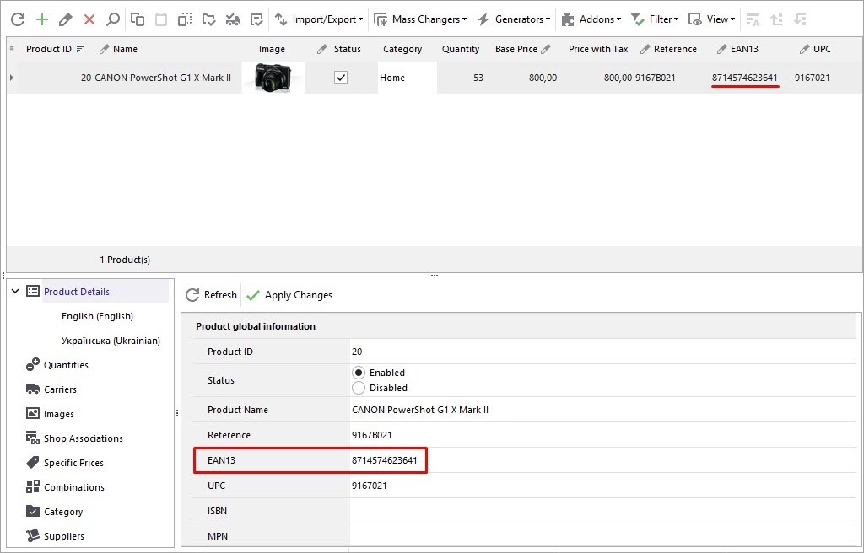Click the carriers truck toolbar icon
The width and height of the screenshot is (864, 553).
coord(233,19)
